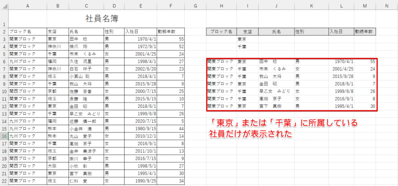Select row 10 header
Viewport: 398px width, 186px height.
coord(4,91)
